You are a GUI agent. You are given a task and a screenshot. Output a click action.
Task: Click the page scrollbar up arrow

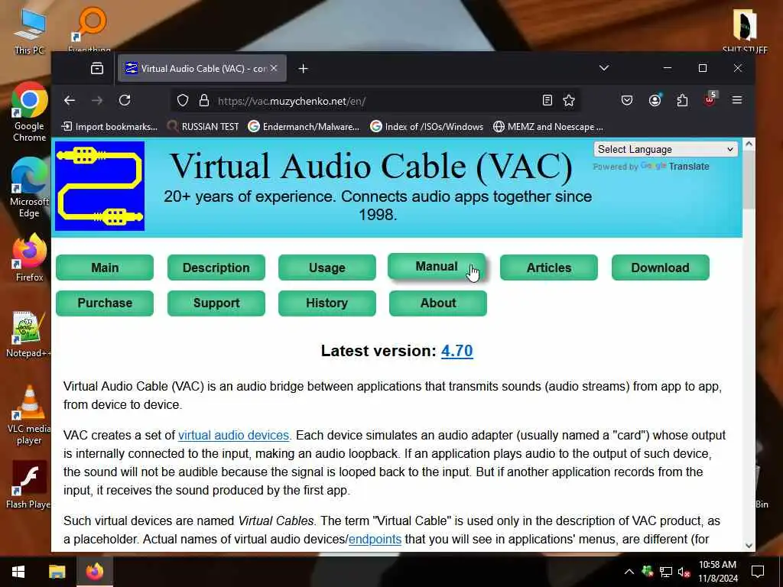pos(749,144)
